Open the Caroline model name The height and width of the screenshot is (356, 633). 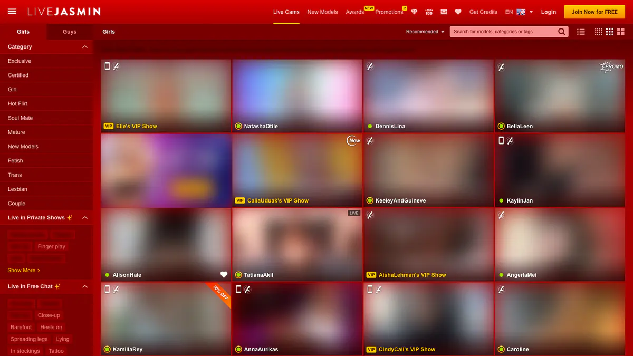click(x=517, y=349)
